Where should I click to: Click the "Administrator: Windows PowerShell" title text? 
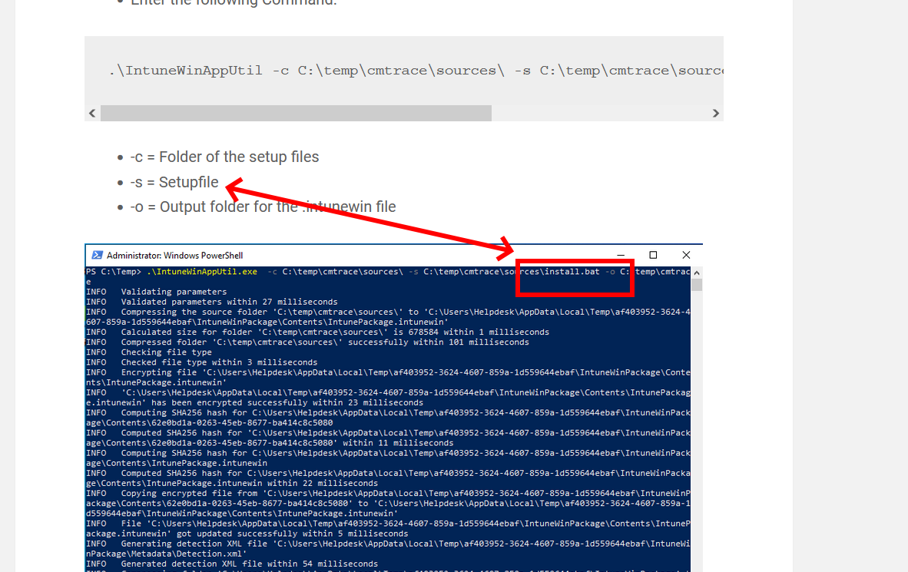(x=175, y=256)
